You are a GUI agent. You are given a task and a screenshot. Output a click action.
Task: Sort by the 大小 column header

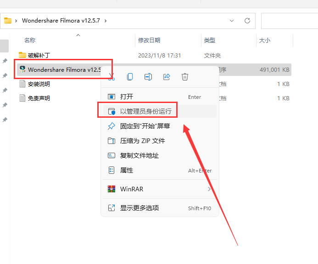click(x=265, y=40)
